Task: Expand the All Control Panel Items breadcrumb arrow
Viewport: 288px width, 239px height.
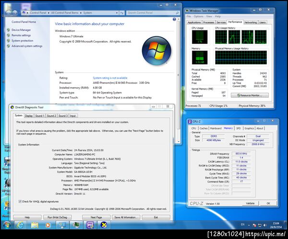Action: tap(81, 13)
